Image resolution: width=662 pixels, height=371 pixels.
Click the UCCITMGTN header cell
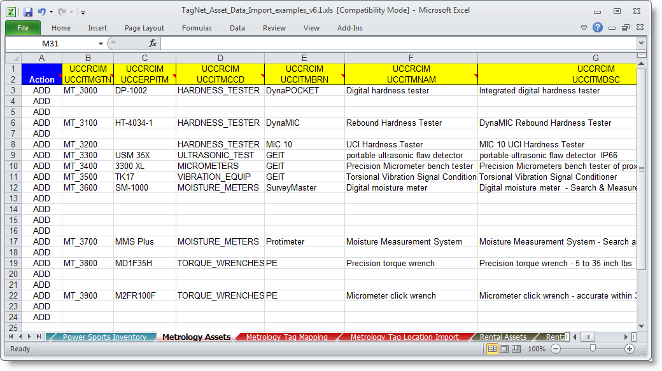point(88,79)
